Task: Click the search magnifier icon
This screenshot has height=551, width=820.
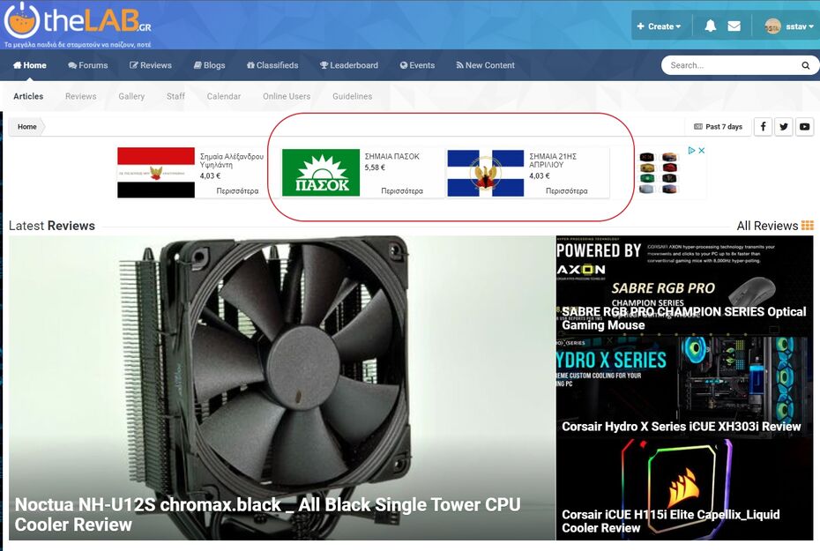Action: [805, 65]
